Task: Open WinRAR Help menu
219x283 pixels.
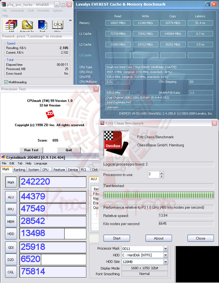Action: click(x=5, y=16)
